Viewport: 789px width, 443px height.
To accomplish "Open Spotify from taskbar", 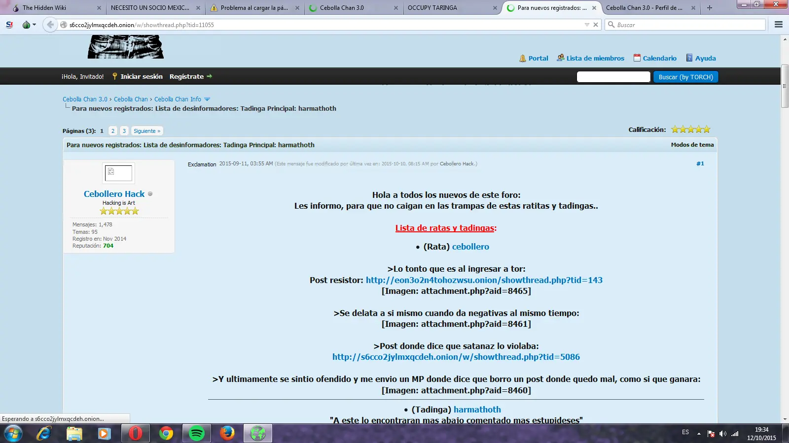I will (197, 434).
